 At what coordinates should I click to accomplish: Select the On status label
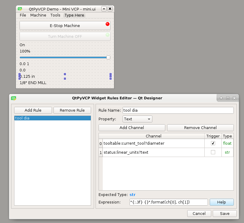22,45
